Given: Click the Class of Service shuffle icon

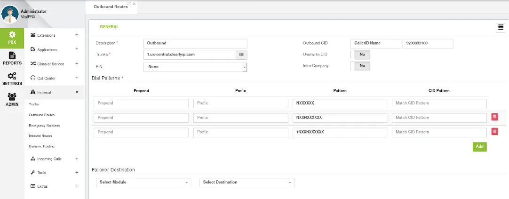Looking at the screenshot, I should pyautogui.click(x=33, y=64).
